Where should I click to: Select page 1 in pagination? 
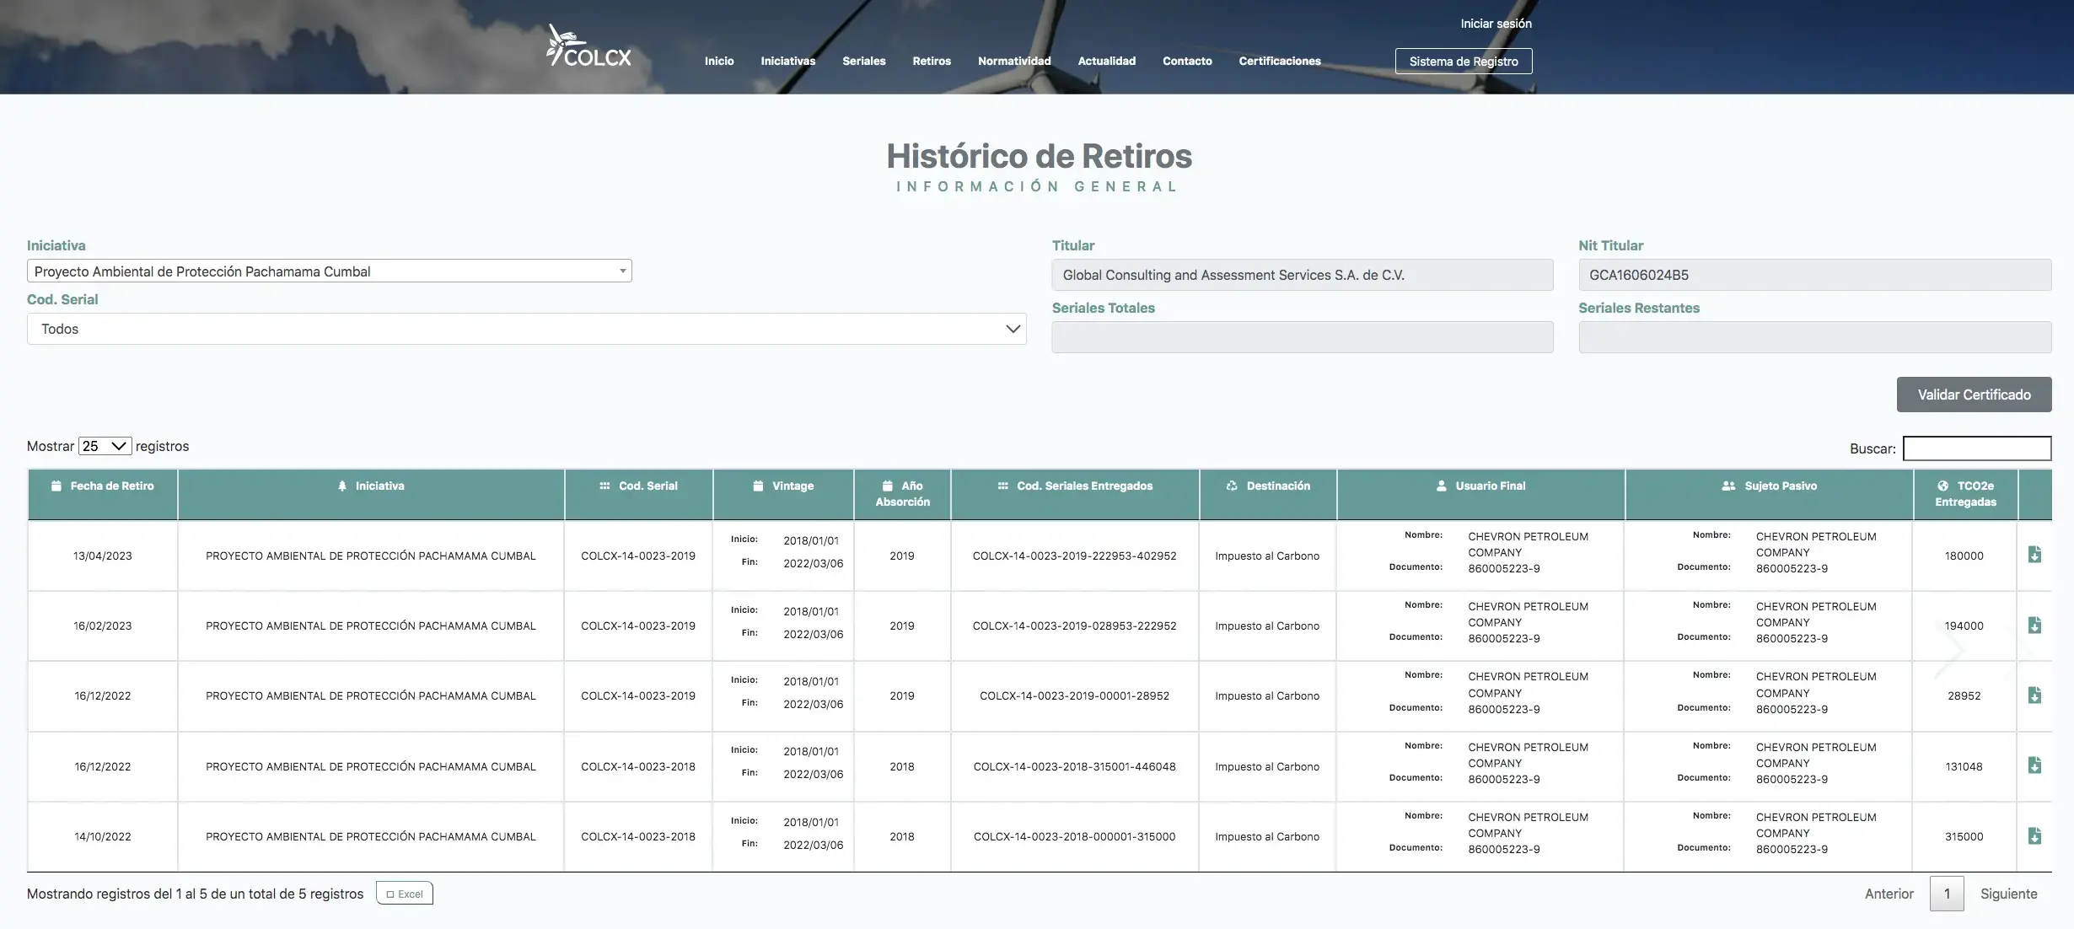point(1947,894)
